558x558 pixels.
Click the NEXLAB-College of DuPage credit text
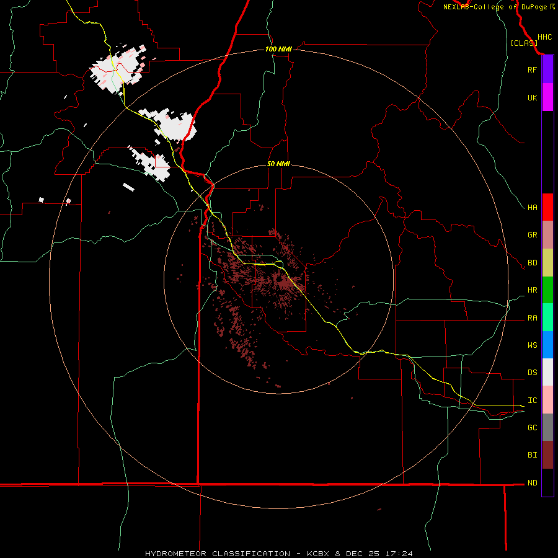pyautogui.click(x=495, y=7)
